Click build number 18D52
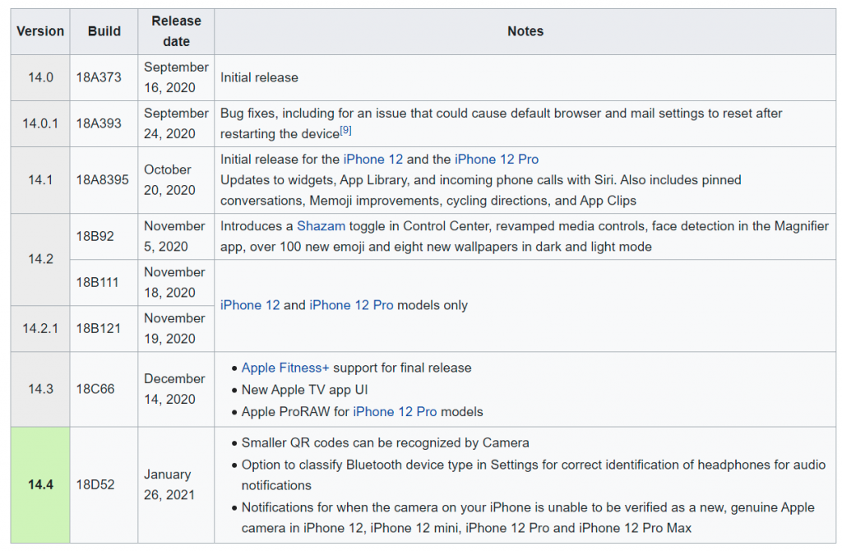 point(95,484)
